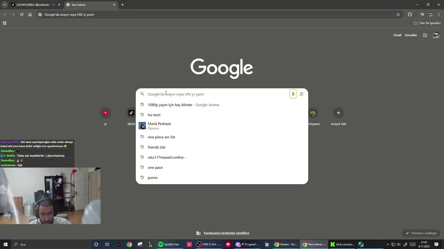Click 'Kuruluşunuz tarafından yönetiliyor' link

(x=227, y=233)
